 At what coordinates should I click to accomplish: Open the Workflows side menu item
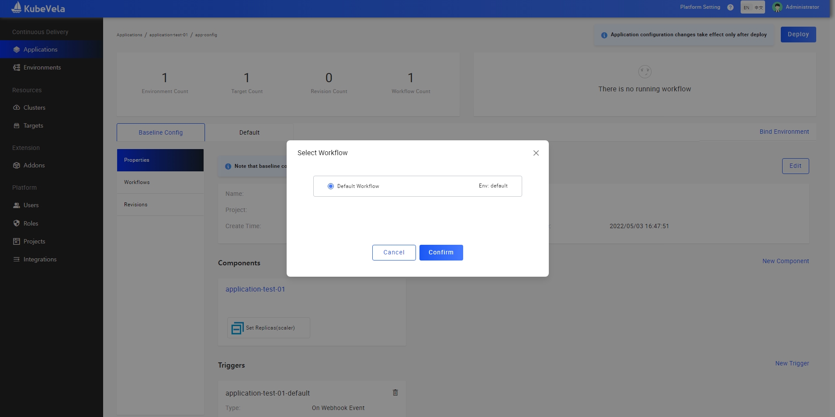point(137,182)
